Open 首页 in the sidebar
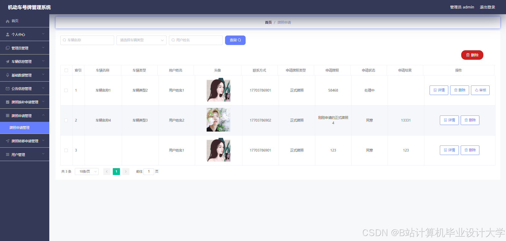This screenshot has height=241, width=506. click(x=25, y=21)
